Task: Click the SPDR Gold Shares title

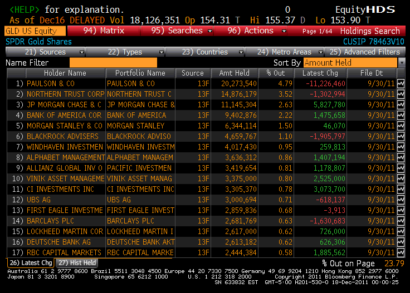Action: 38,42
